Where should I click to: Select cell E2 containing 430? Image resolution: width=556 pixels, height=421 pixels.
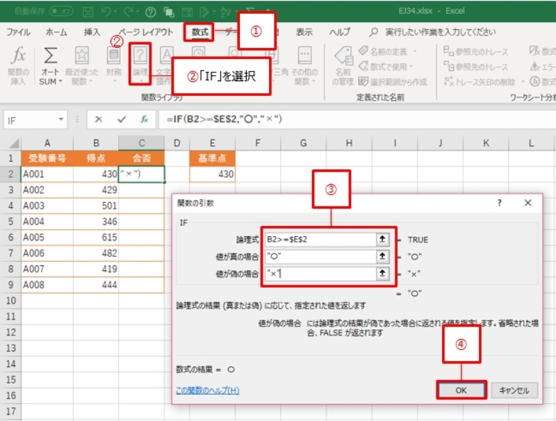[211, 174]
